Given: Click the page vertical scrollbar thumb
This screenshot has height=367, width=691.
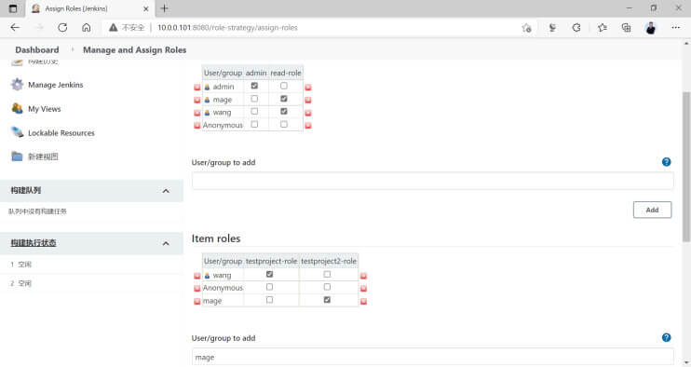Looking at the screenshot, I should 686,167.
